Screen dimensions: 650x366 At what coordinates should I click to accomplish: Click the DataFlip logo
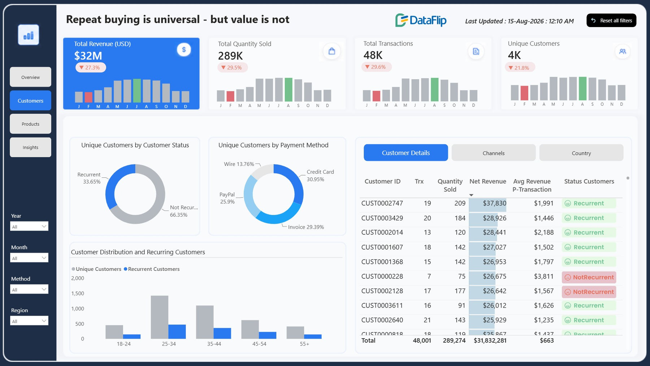421,21
